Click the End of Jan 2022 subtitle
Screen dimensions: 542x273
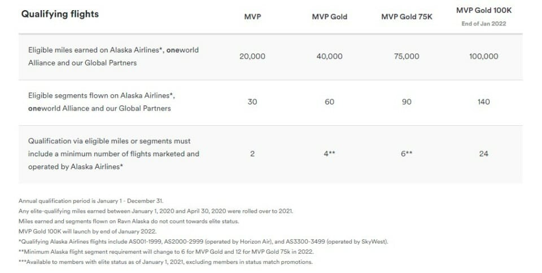coord(484,24)
